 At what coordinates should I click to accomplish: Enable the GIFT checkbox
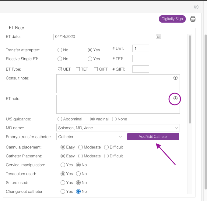pos(96,69)
